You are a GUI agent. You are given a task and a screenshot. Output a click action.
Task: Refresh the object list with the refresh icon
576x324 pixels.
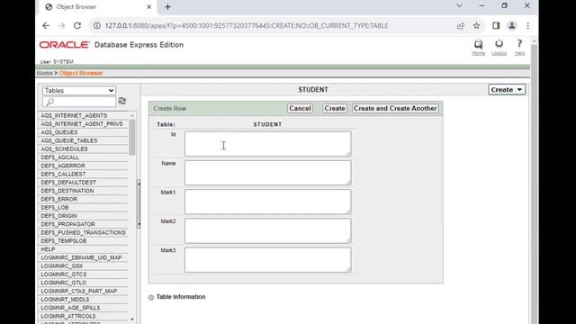[122, 101]
